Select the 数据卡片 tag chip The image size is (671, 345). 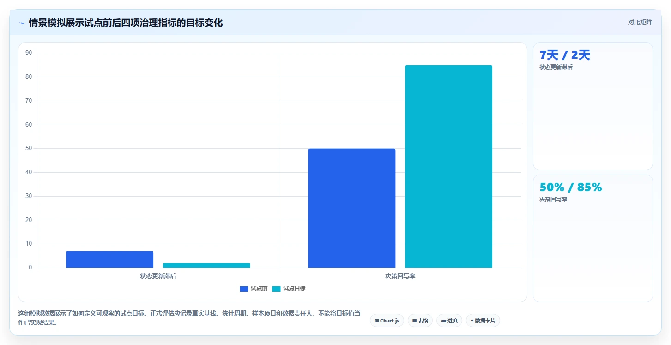tap(483, 321)
